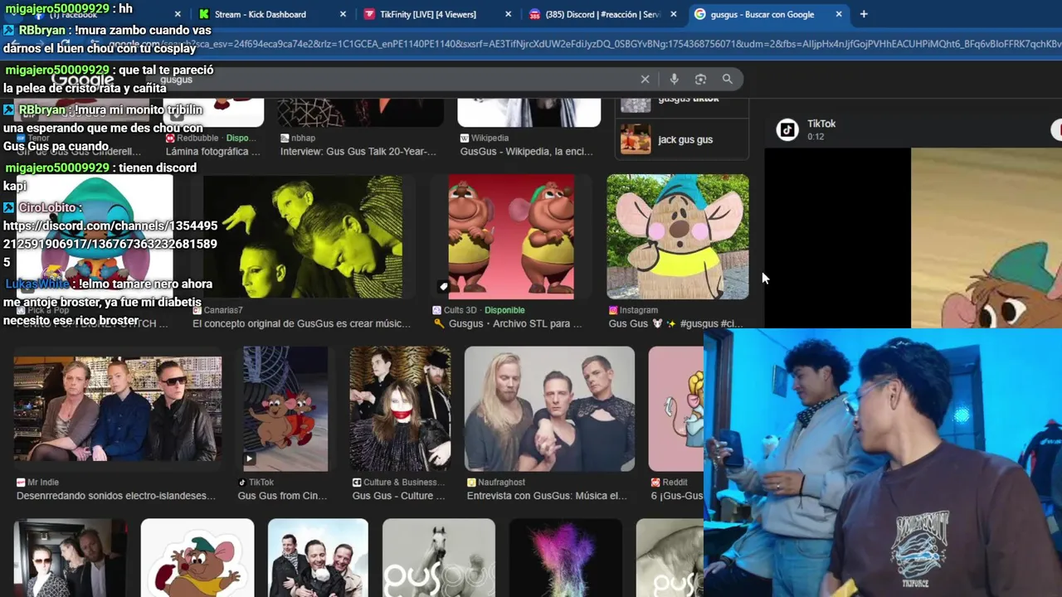
Task: Select the gusgus - Buscar con Google tab
Action: (x=762, y=14)
